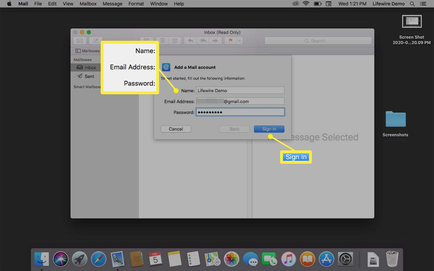Open Notification Center list icon
The width and height of the screenshot is (434, 271).
[423, 4]
